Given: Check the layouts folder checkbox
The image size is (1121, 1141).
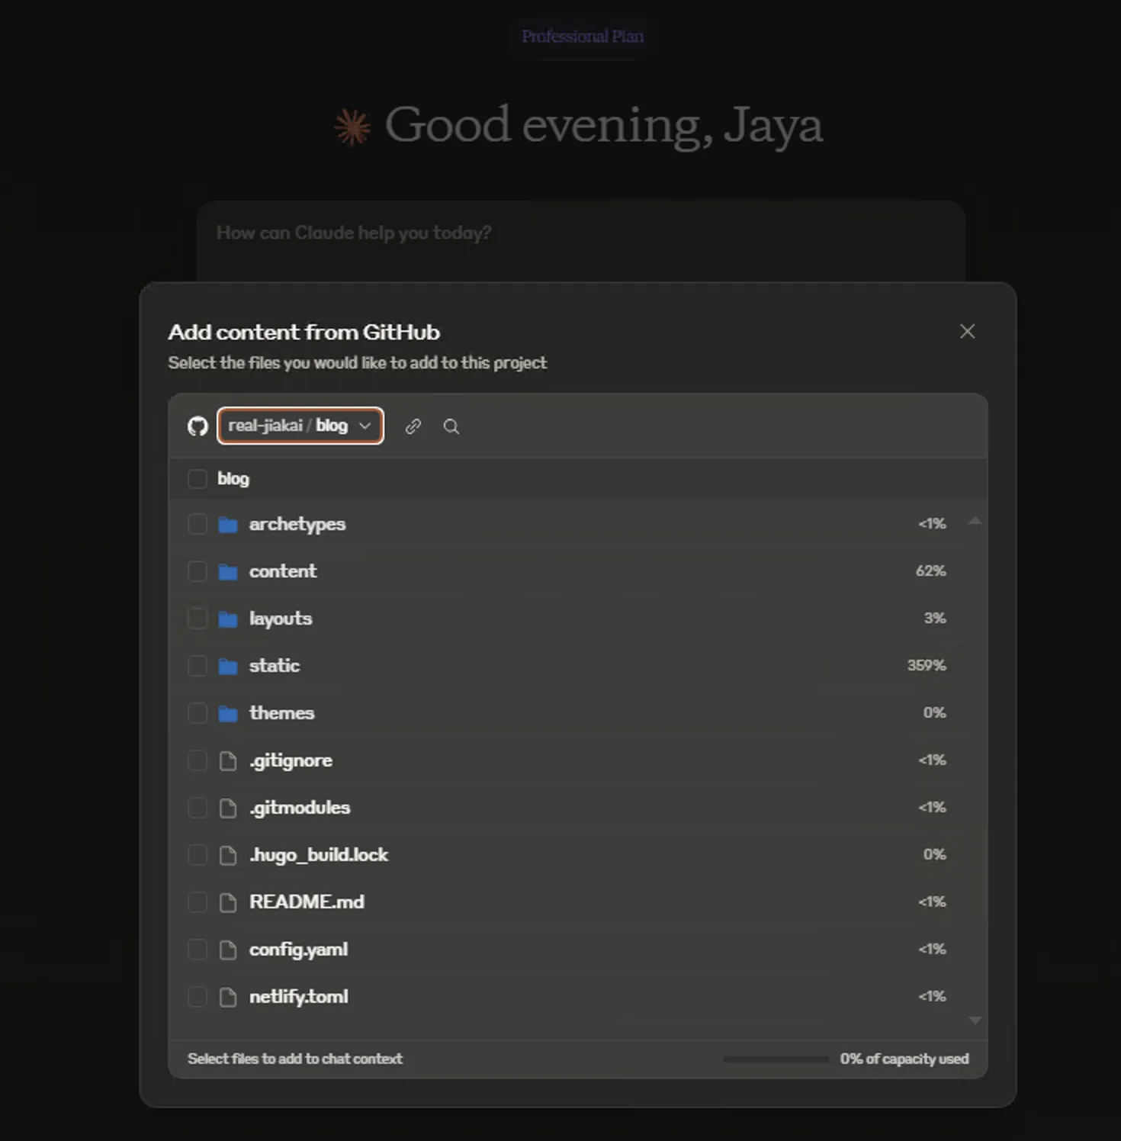Looking at the screenshot, I should [198, 619].
